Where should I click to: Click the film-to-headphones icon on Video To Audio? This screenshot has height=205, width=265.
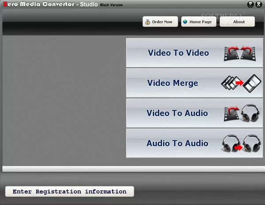click(242, 113)
